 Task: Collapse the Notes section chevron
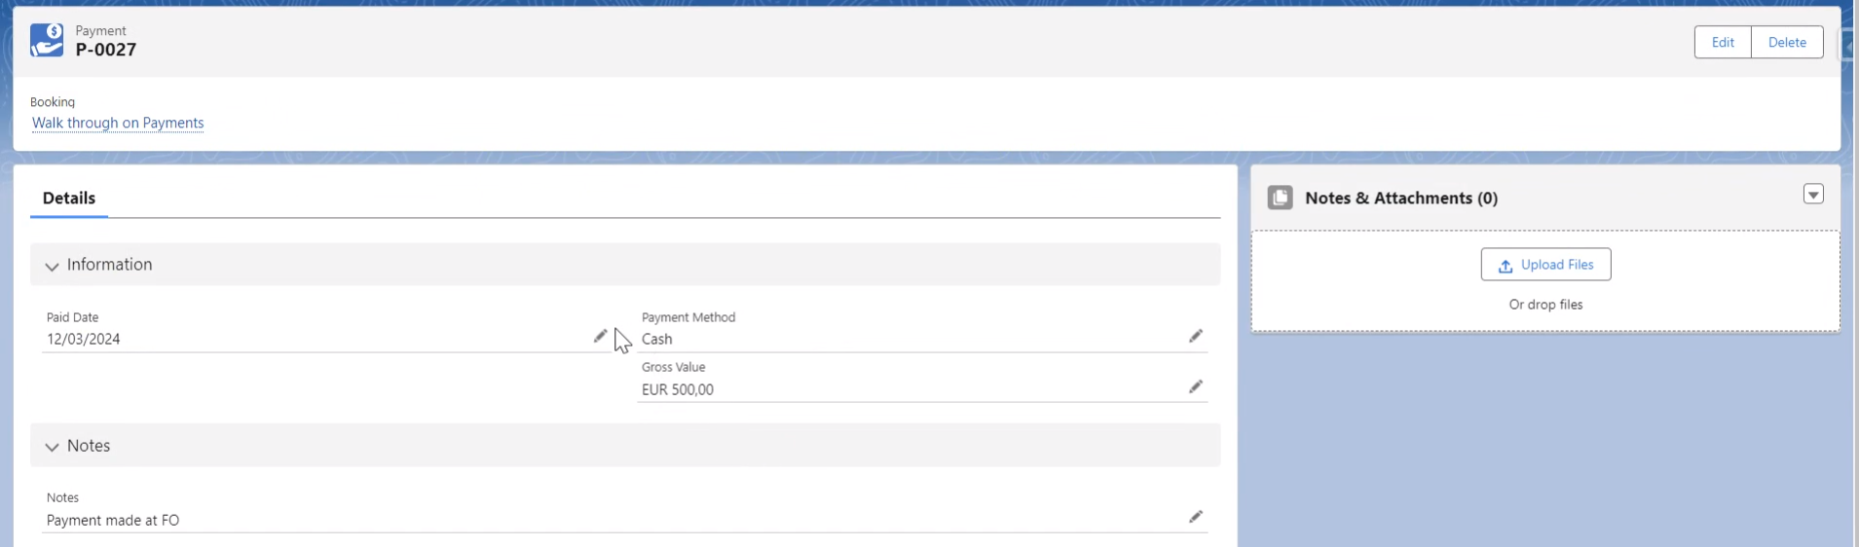click(x=52, y=447)
